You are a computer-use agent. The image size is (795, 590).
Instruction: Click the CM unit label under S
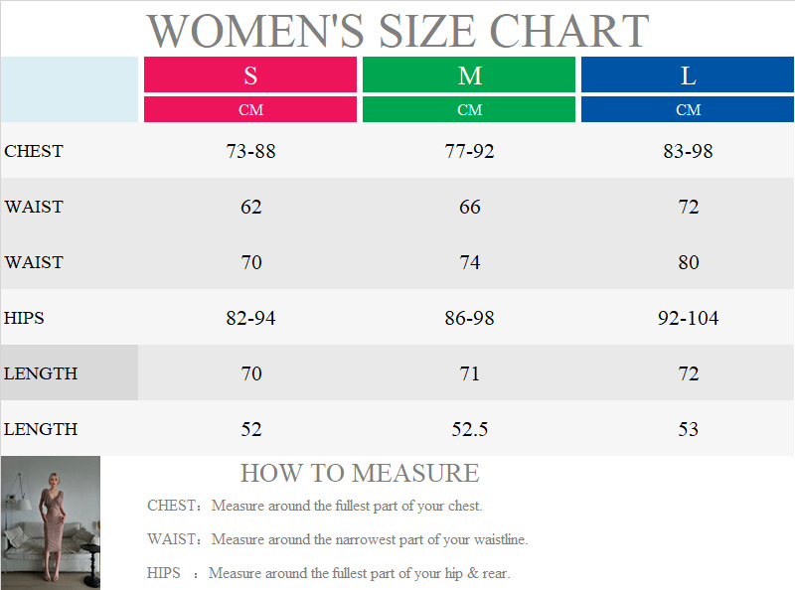click(x=250, y=110)
